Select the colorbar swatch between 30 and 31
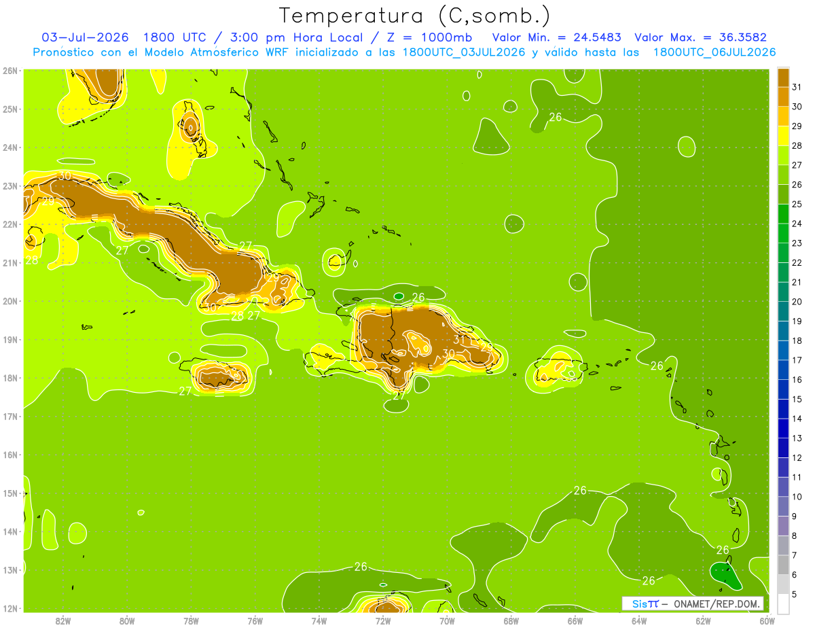 [x=784, y=97]
